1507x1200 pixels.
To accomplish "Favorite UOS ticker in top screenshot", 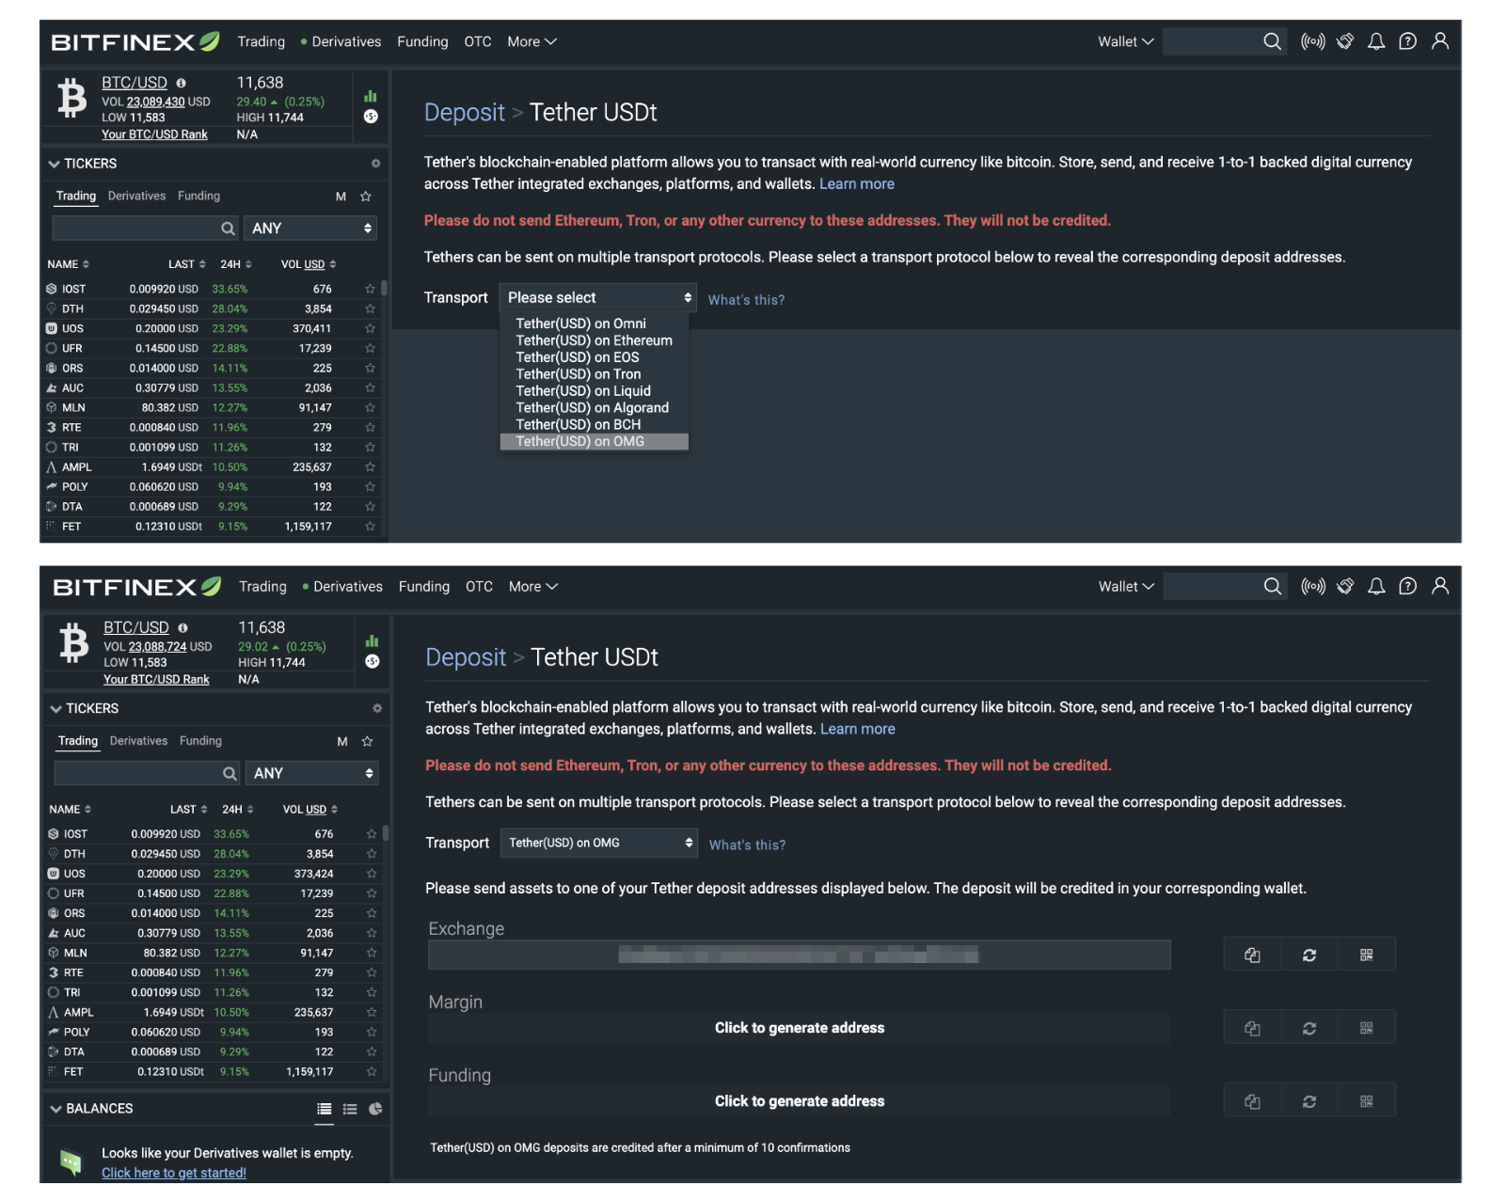I will 370,328.
